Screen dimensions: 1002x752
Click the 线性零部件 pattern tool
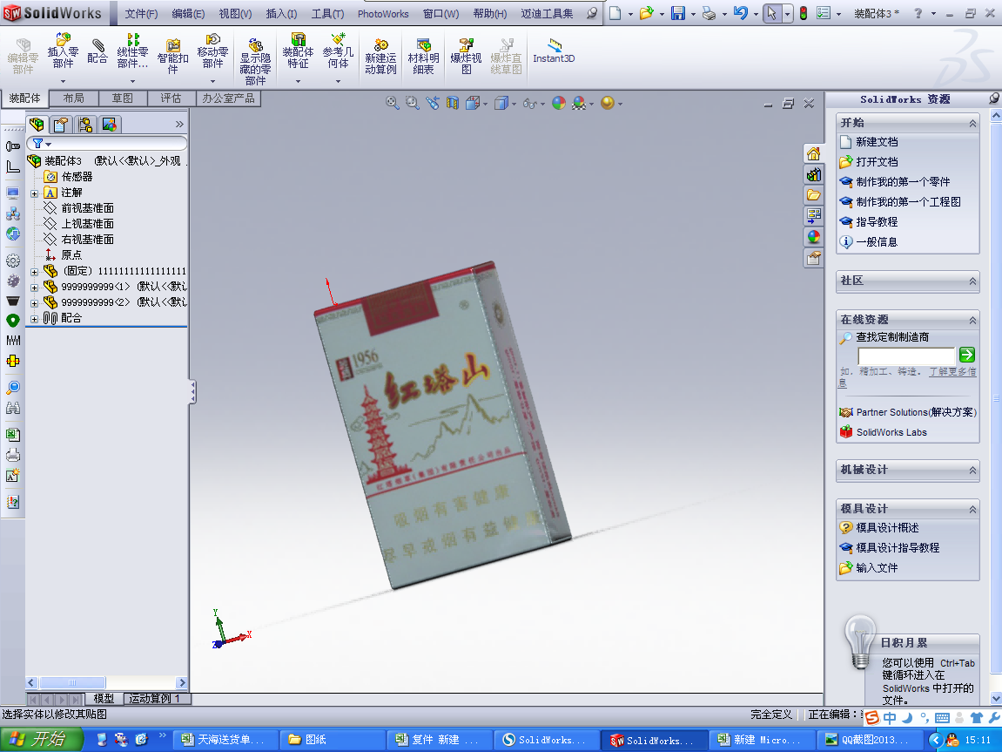[x=132, y=52]
